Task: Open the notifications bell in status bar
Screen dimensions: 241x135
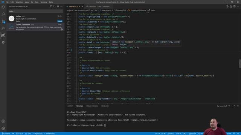Action: coord(238,133)
